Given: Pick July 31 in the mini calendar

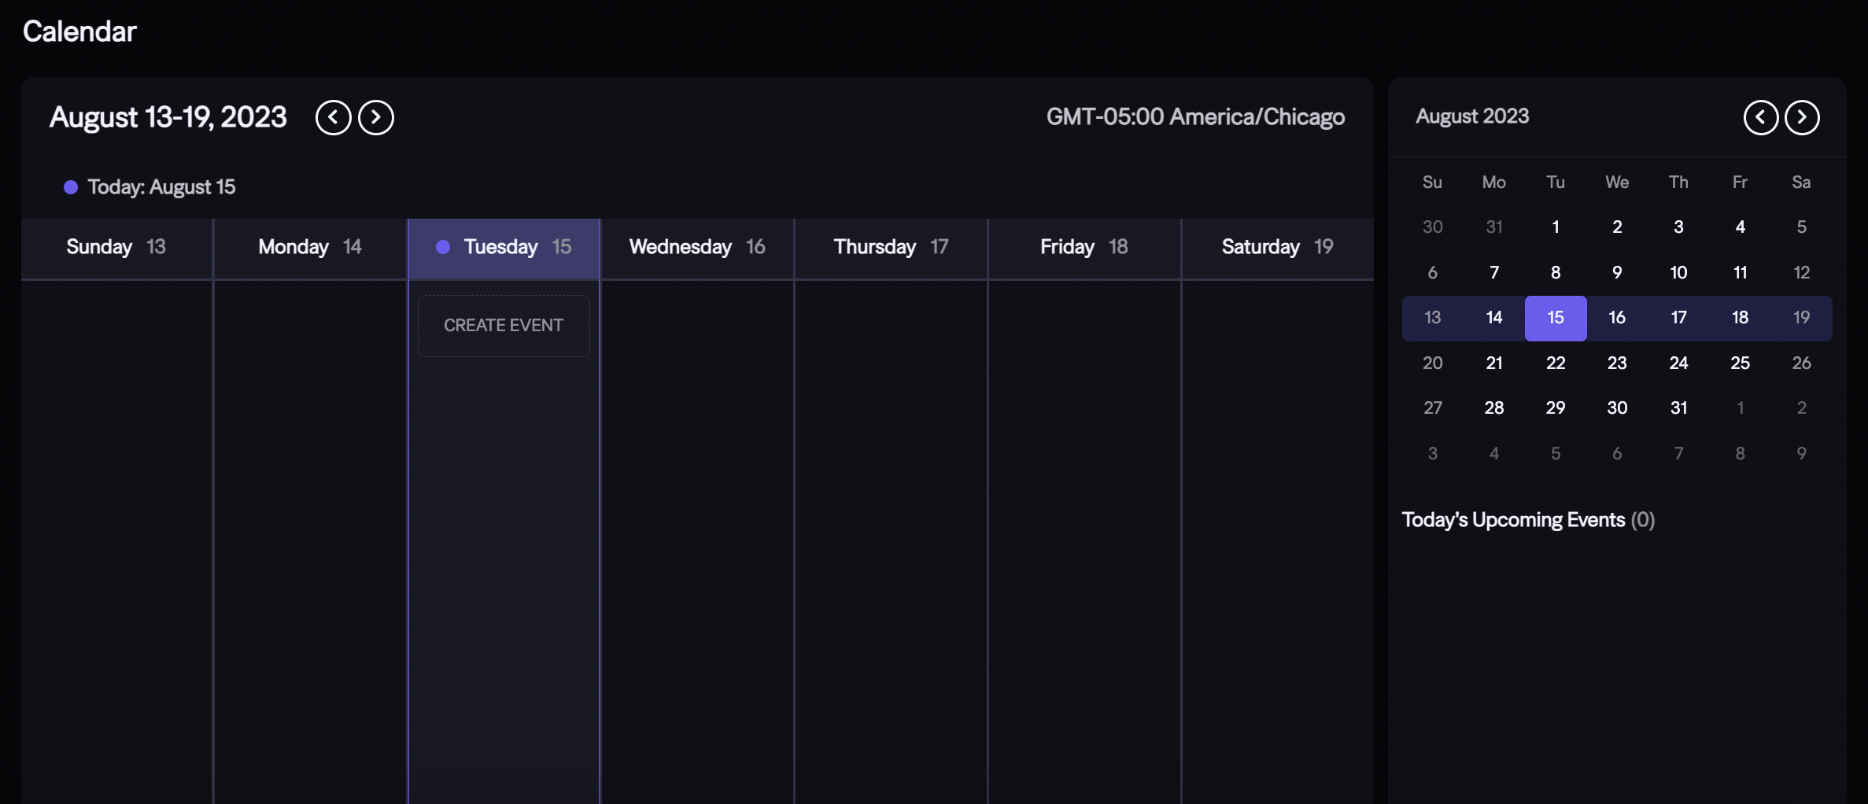Looking at the screenshot, I should [1494, 227].
